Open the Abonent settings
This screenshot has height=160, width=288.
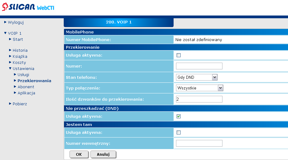26,87
